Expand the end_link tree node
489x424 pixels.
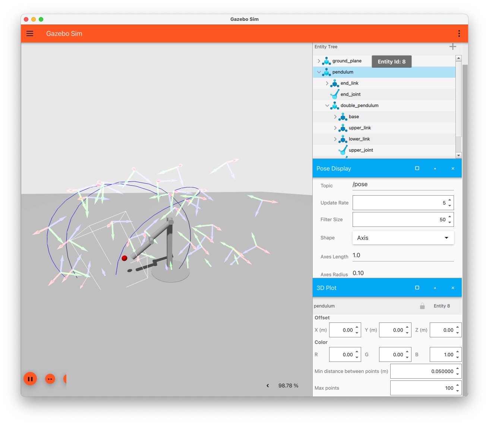tap(327, 83)
